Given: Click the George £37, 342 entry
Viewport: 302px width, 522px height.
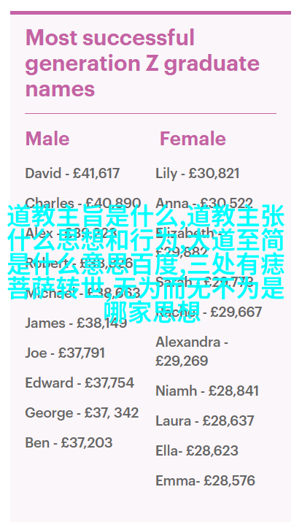Looking at the screenshot, I should (x=82, y=412).
